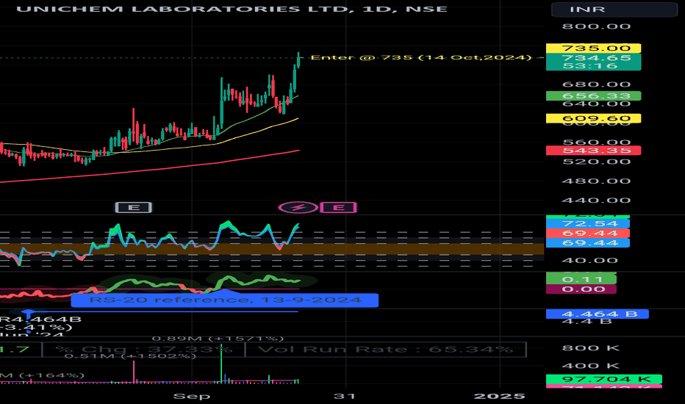This screenshot has width=685, height=404.
Task: Click the yellow 609.60 moving average label
Action: click(x=593, y=118)
